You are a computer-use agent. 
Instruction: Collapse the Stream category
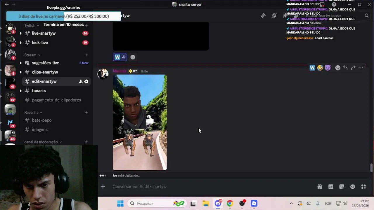[32, 55]
